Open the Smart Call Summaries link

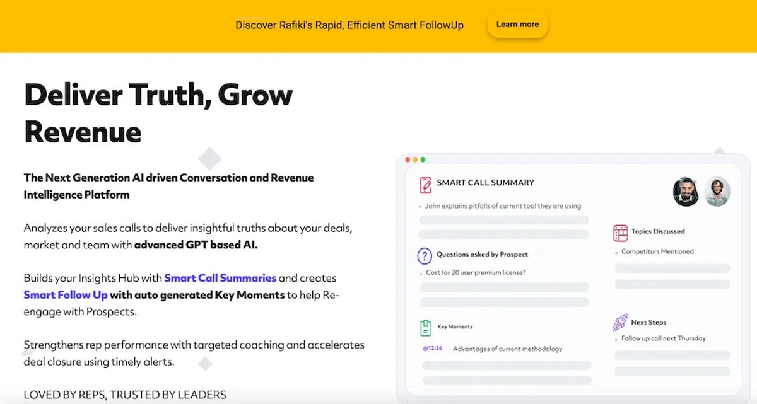pos(220,278)
